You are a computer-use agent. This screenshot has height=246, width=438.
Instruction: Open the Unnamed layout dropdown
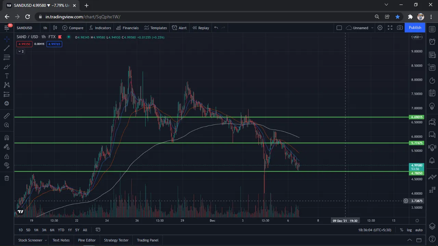pos(360,28)
